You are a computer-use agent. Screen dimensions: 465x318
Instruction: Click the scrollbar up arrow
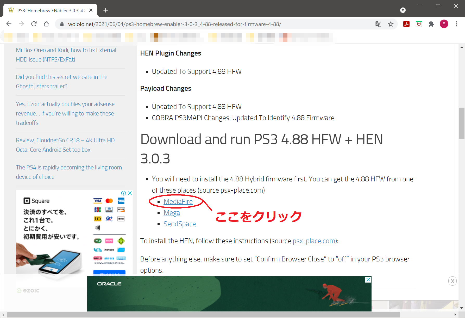[462, 47]
